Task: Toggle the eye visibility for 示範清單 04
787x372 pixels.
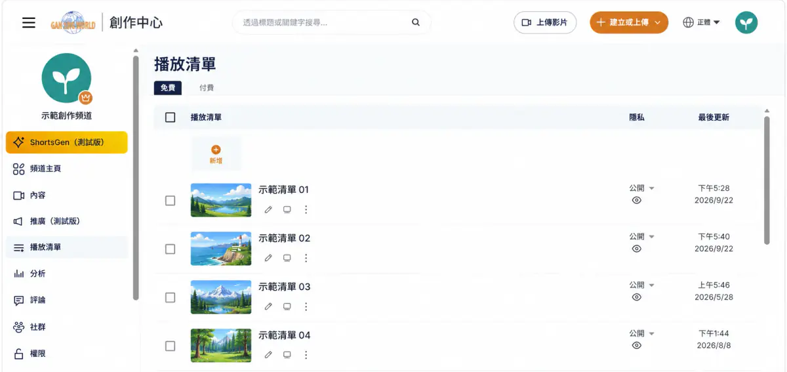Action: pyautogui.click(x=636, y=346)
